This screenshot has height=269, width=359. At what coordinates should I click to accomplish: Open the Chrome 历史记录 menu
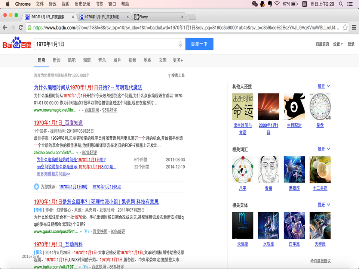tap(82, 4)
